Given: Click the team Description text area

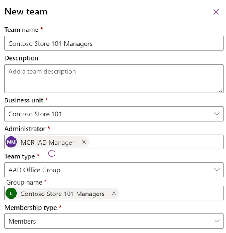Looking at the screenshot, I should click(x=114, y=79).
